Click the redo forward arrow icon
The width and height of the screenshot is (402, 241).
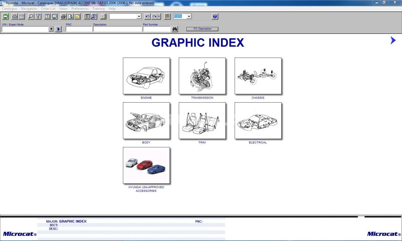pyautogui.click(x=154, y=17)
